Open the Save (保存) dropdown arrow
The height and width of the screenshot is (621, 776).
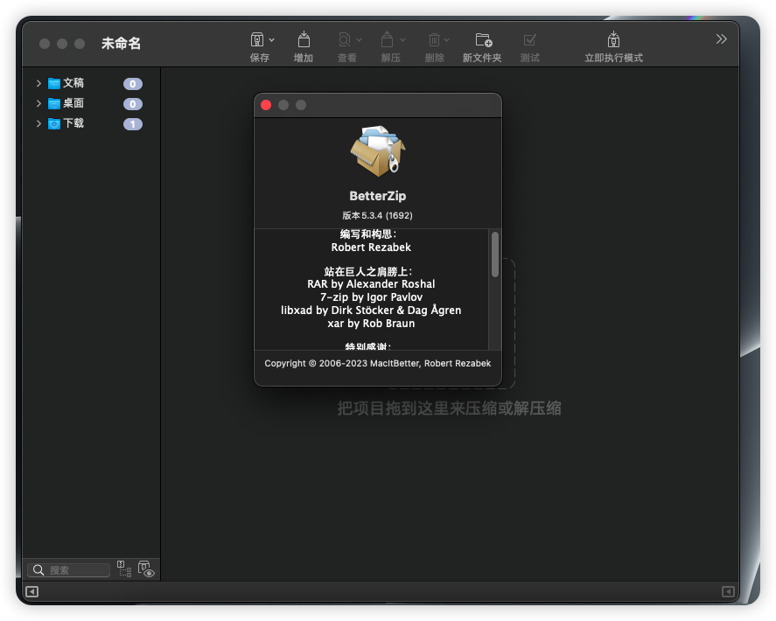click(271, 40)
